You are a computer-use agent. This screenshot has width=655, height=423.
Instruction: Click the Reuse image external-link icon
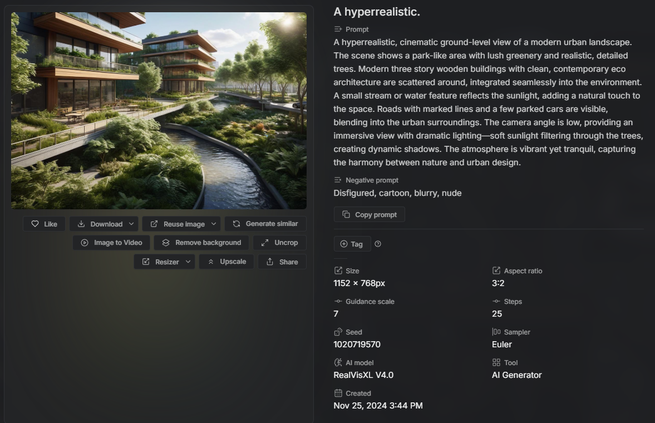(x=154, y=224)
